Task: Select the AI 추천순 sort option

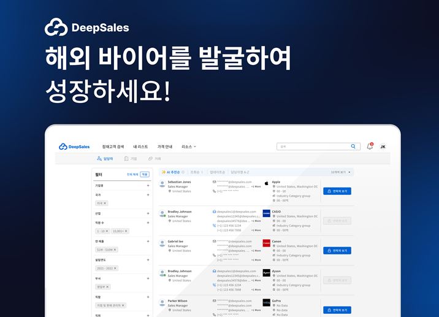Action: 171,172
